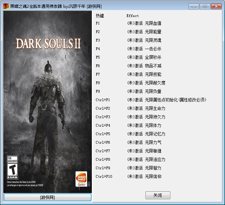225x205 pixels.
Task: Click the Bandai Namco logo on cover
Action: (81, 179)
